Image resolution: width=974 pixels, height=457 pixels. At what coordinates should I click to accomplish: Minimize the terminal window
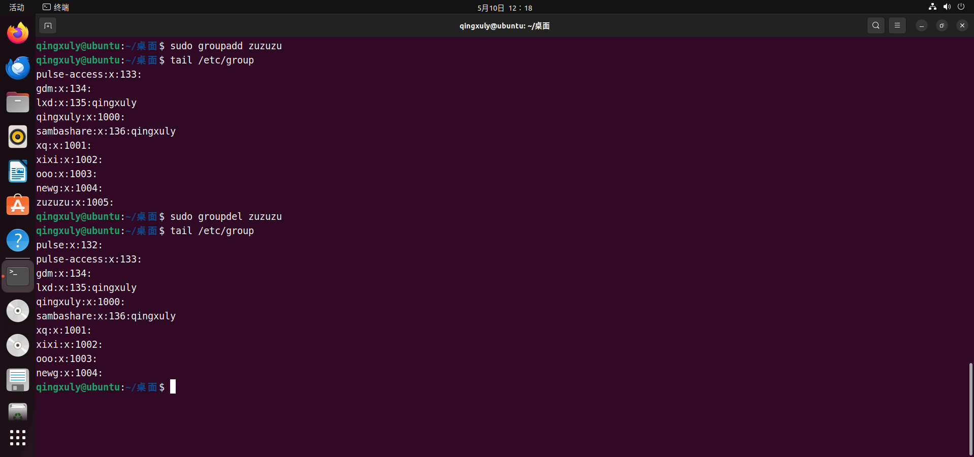[x=922, y=25]
